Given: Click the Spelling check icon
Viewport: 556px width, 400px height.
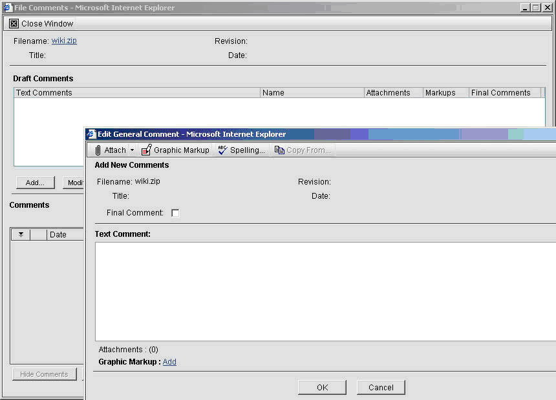Looking at the screenshot, I should click(x=222, y=150).
